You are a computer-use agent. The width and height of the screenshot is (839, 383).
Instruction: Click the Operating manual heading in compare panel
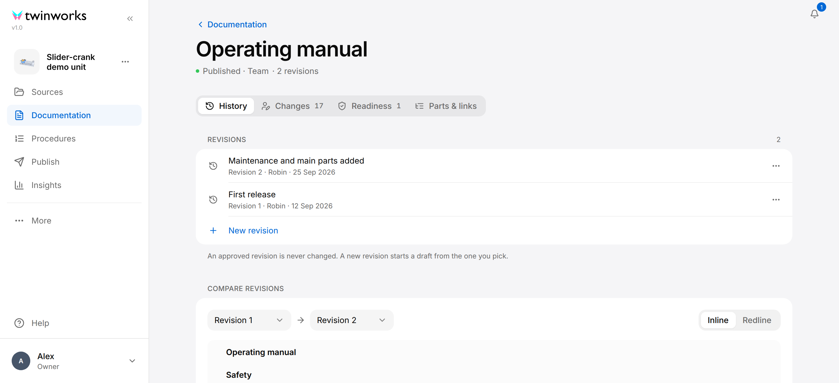tap(261, 352)
